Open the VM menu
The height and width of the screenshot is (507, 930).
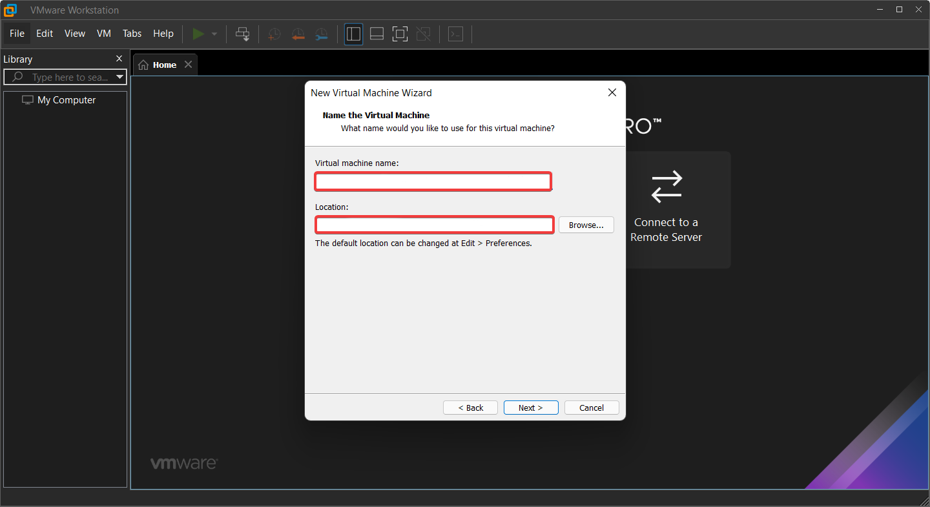point(104,34)
